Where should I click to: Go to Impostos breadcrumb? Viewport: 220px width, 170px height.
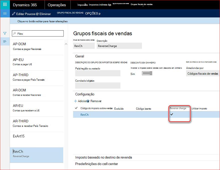click(82, 5)
